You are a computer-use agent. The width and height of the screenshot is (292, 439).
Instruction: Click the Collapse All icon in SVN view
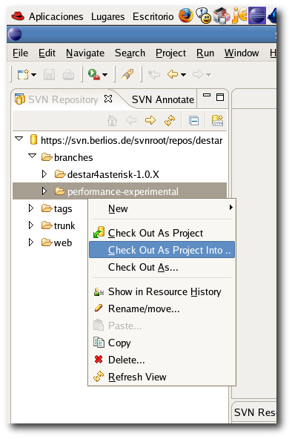pyautogui.click(x=194, y=121)
